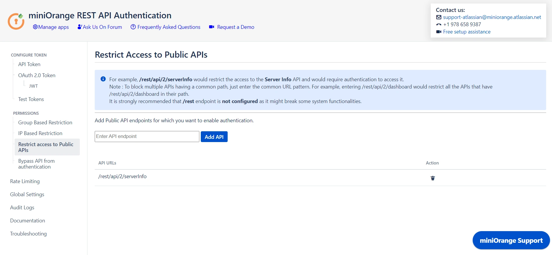Click the question mark icon beside FAQ
The width and height of the screenshot is (552, 255).
pos(133,27)
